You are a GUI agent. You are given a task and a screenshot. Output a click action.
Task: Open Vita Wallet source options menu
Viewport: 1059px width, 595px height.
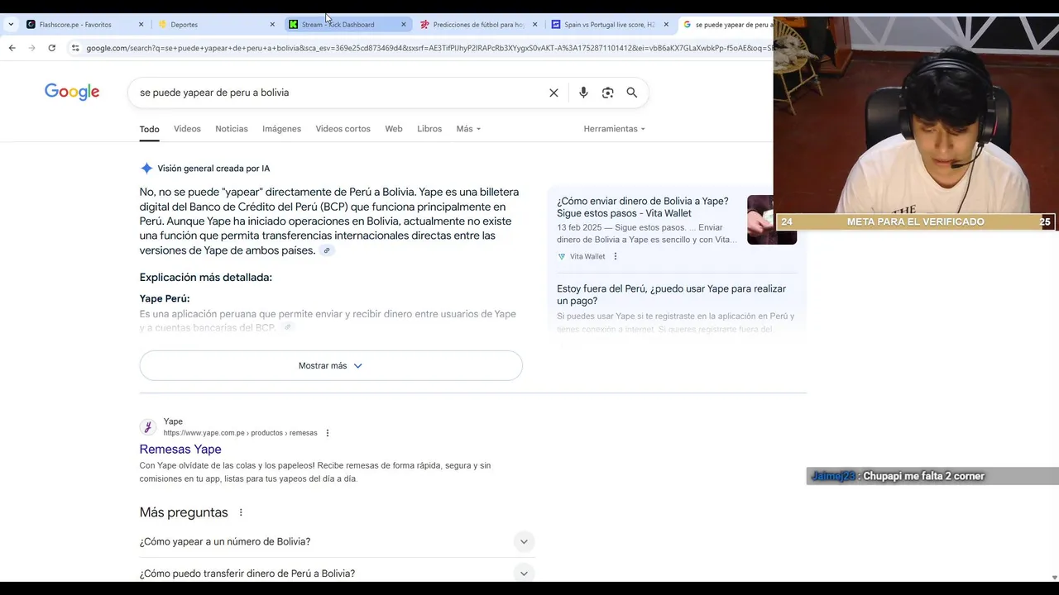[x=615, y=256]
